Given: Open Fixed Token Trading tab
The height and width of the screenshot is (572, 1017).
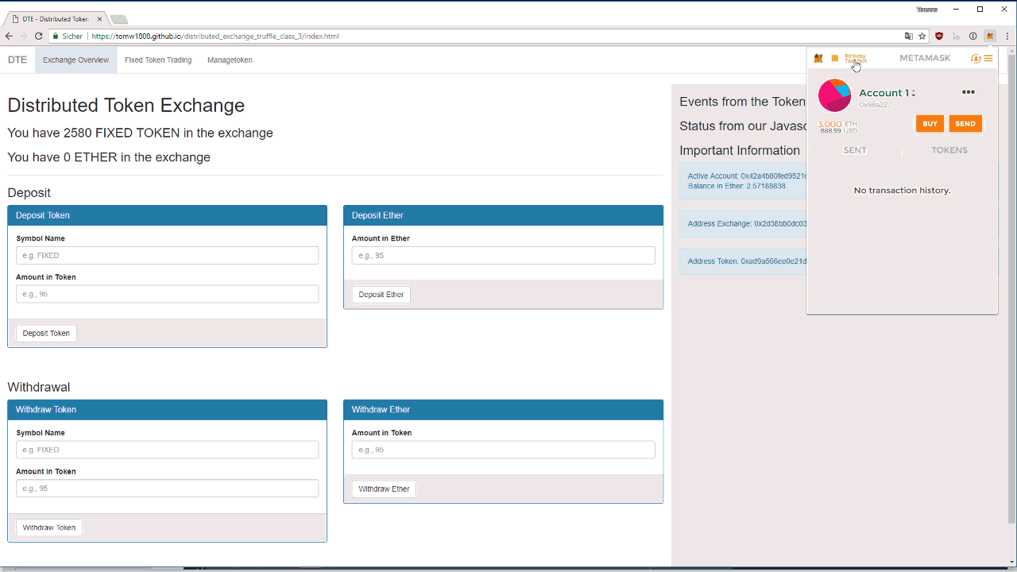Looking at the screenshot, I should pyautogui.click(x=158, y=60).
